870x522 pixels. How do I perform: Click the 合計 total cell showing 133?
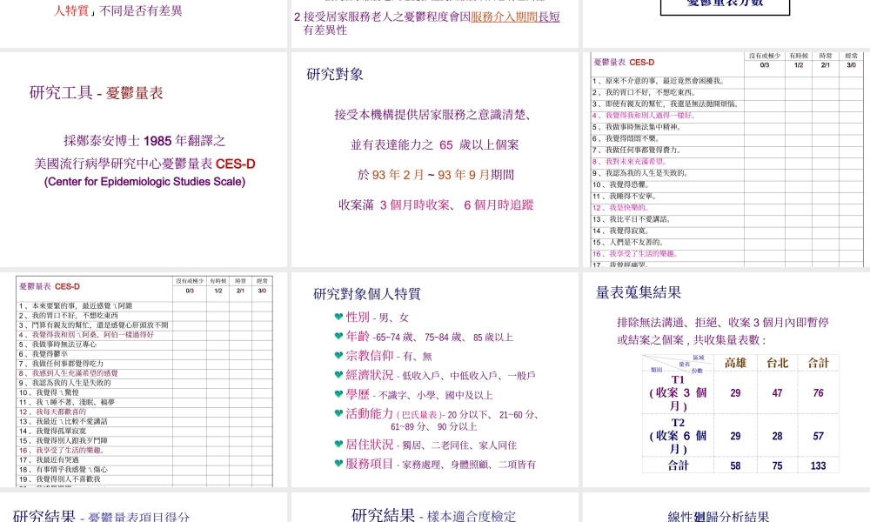(x=816, y=468)
